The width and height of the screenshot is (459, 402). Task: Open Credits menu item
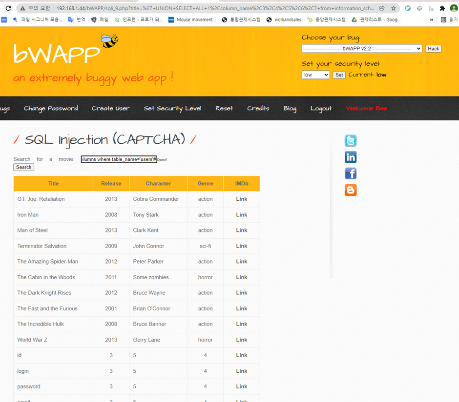tap(258, 108)
